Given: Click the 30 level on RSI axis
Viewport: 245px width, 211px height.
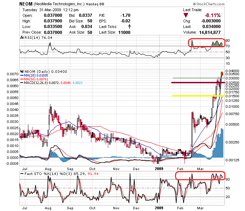Looking at the screenshot, I should point(227,58).
